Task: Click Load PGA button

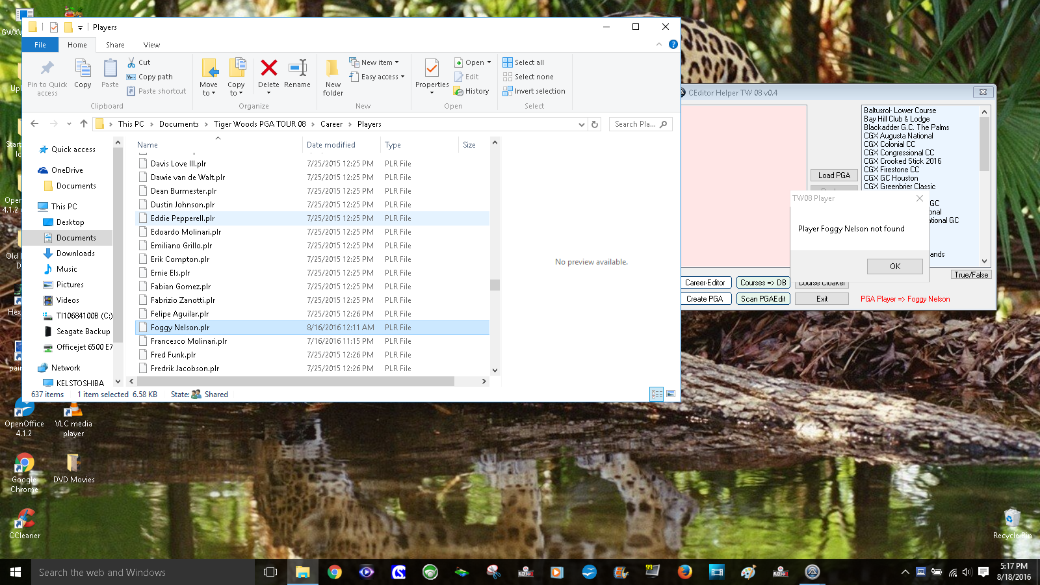Action: coord(834,175)
